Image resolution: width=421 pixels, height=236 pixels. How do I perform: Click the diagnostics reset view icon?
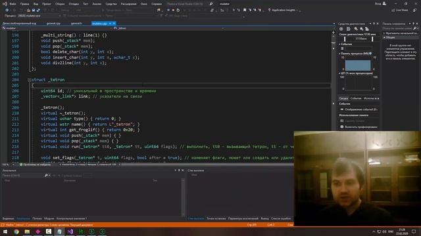(367, 29)
